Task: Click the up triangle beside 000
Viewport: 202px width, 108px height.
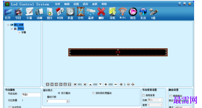Action: click(91, 84)
